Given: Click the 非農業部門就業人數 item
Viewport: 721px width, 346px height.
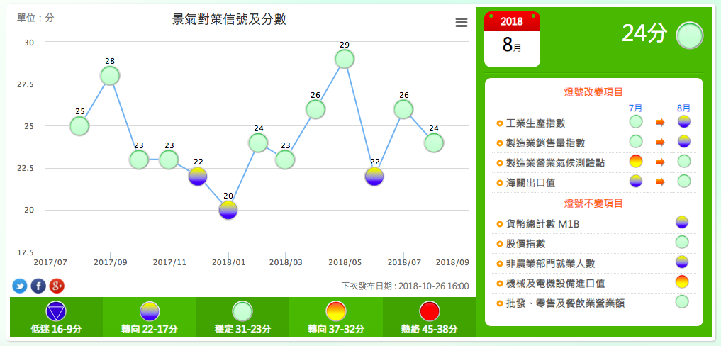Looking at the screenshot, I should point(550,264).
